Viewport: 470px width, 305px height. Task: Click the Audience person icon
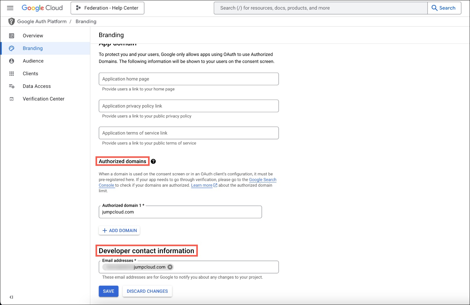pos(12,61)
